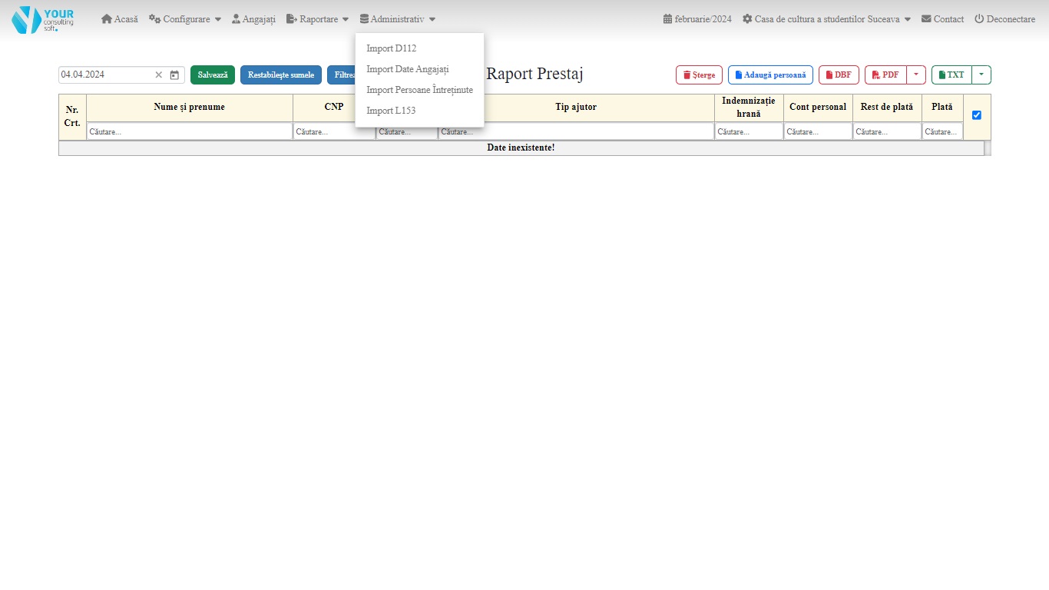The height and width of the screenshot is (590, 1049).
Task: Select Import D112 from the menu
Action: pyautogui.click(x=392, y=48)
